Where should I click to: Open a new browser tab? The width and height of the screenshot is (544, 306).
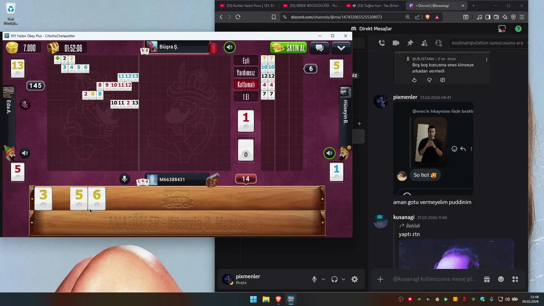[x=473, y=6]
